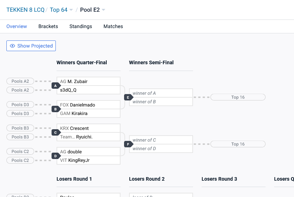Open match A badge marker
Image resolution: width=294 pixels, height=197 pixels.
55,86
